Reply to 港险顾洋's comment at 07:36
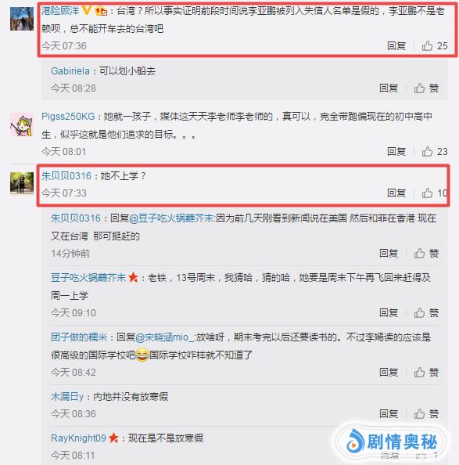This screenshot has width=459, height=465. click(396, 46)
